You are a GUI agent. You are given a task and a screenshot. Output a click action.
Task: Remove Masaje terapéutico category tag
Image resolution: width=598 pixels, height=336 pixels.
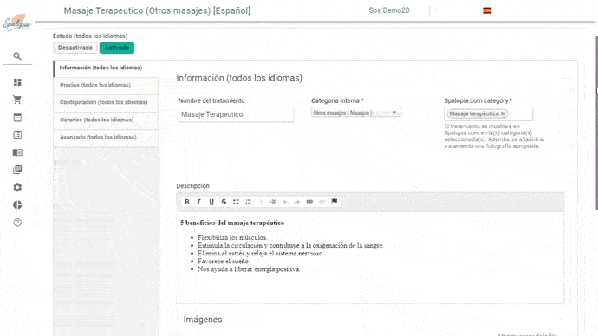504,113
